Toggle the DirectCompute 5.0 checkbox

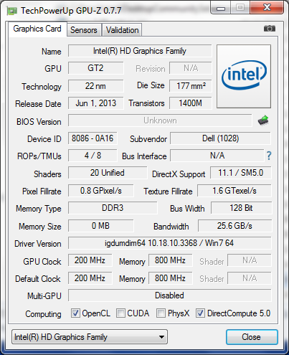point(200,313)
